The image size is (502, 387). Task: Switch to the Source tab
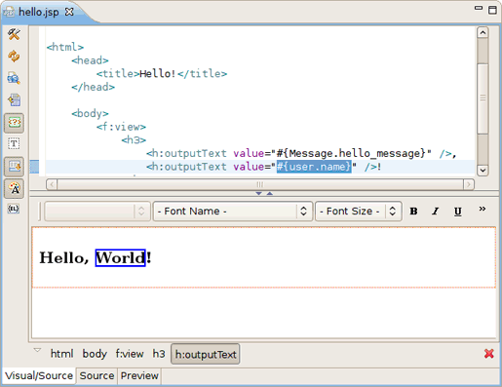[x=97, y=375]
